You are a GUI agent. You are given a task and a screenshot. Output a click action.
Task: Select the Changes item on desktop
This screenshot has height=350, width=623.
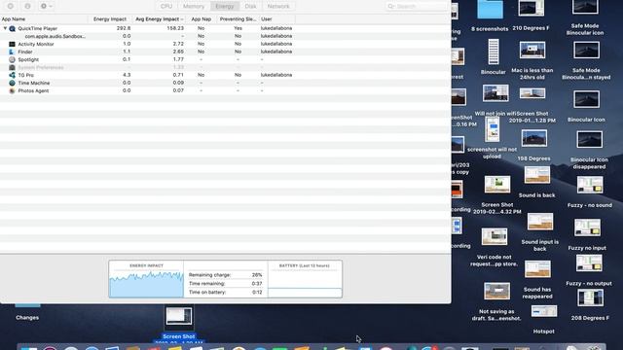(x=27, y=318)
